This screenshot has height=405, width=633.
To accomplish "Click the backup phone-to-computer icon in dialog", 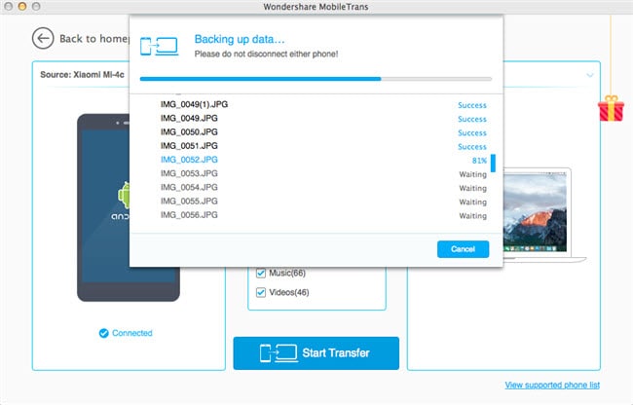I will (159, 47).
